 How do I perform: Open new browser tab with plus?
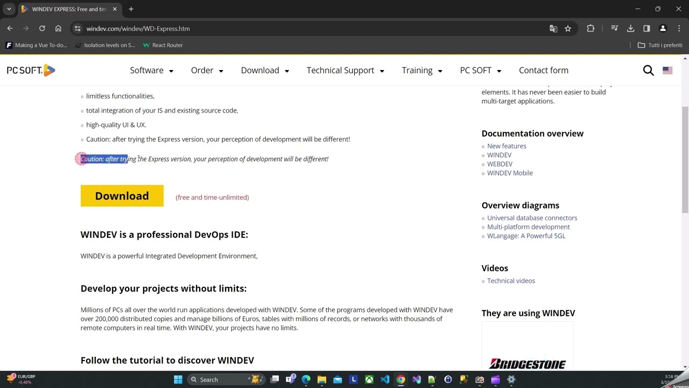coord(131,9)
